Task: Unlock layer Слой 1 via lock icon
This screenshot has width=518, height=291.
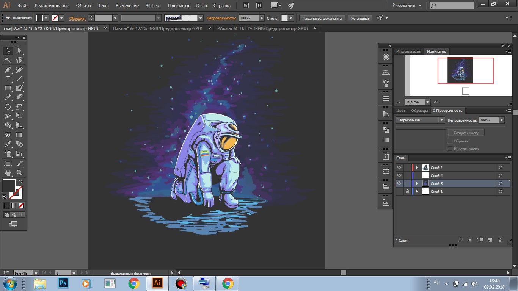Action: click(408, 191)
